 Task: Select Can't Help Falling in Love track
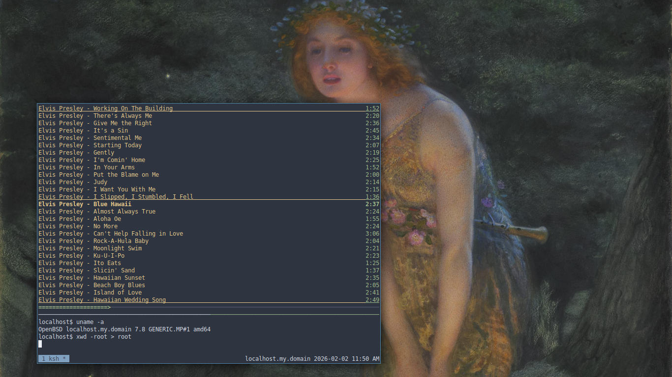(110, 234)
